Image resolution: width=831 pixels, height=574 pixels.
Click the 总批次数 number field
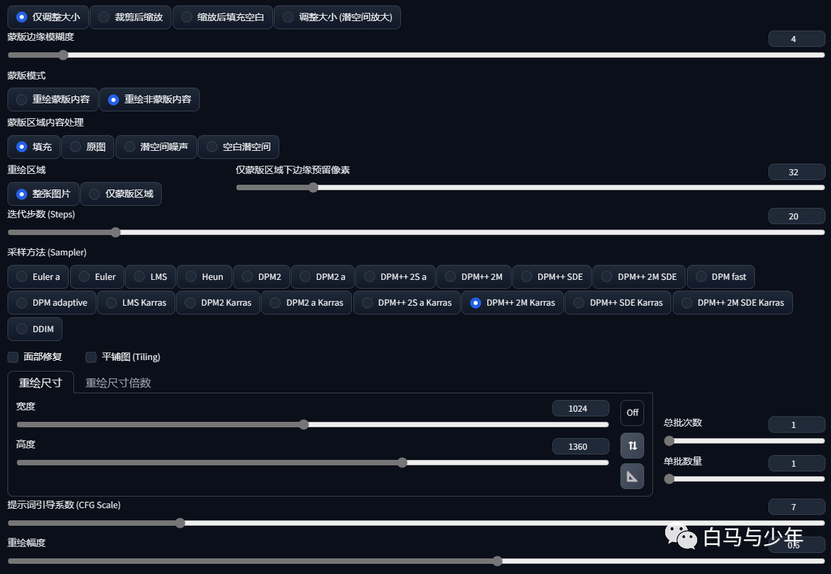click(796, 425)
